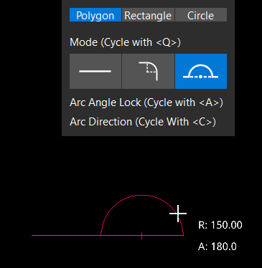Click the baseline between center marker and right endpoint
The height and width of the screenshot is (268, 262).
point(163,235)
